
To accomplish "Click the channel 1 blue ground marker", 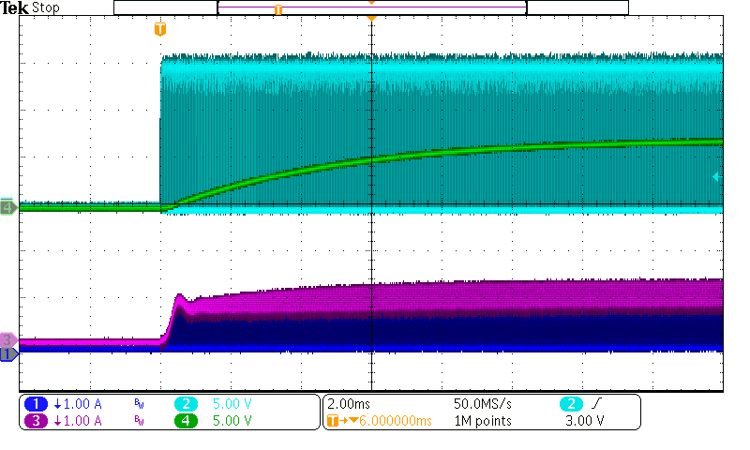I will point(7,354).
